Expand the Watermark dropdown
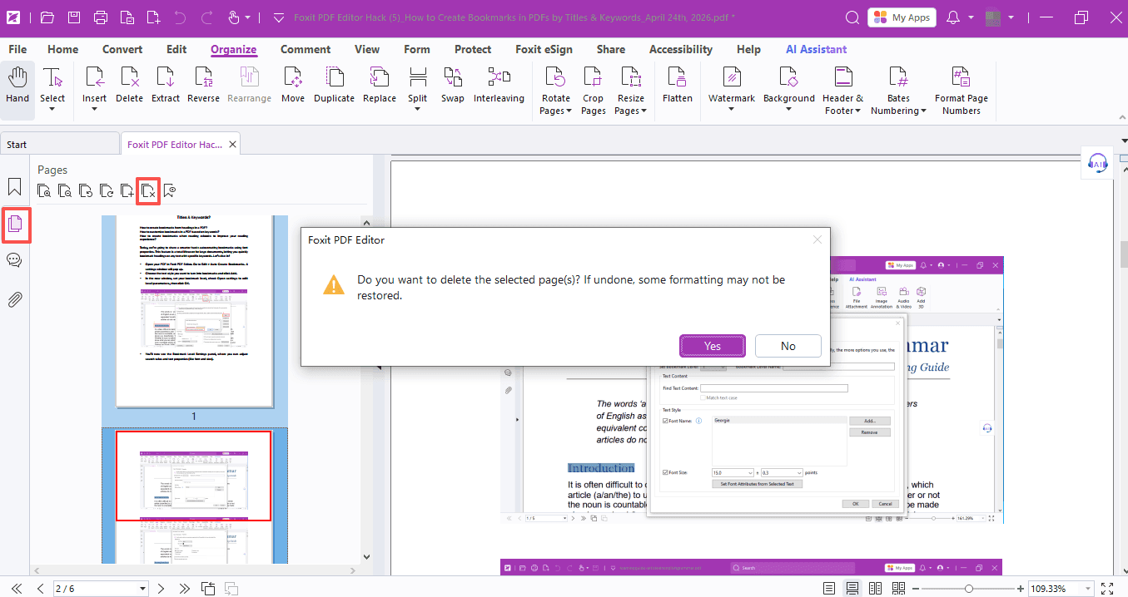The height and width of the screenshot is (597, 1128). click(731, 109)
